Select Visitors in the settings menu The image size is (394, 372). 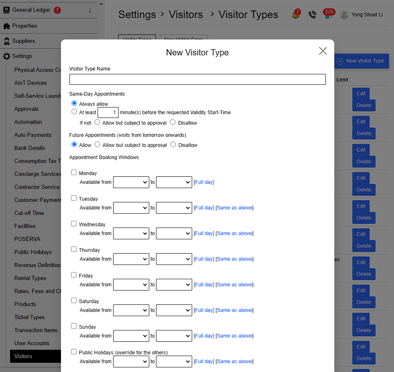(x=23, y=356)
